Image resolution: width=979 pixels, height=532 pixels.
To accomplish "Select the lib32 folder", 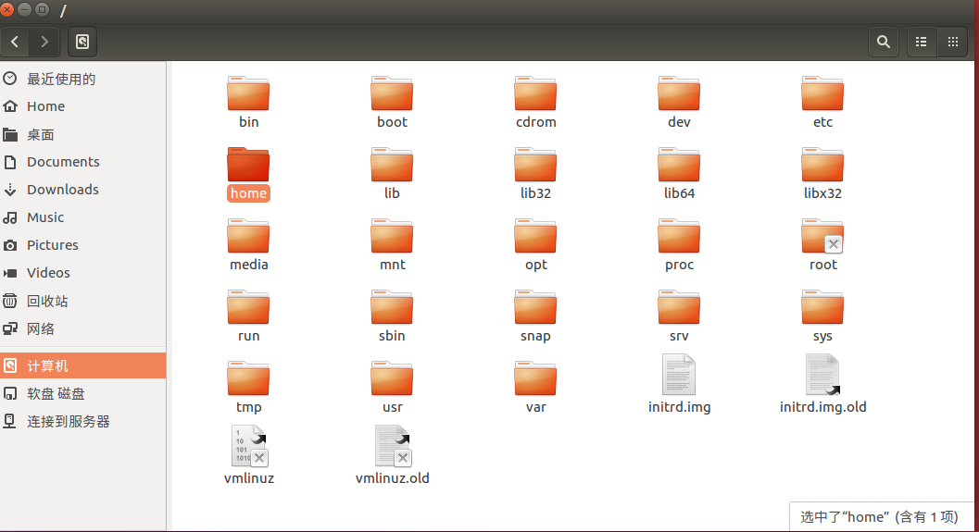I will click(x=535, y=173).
